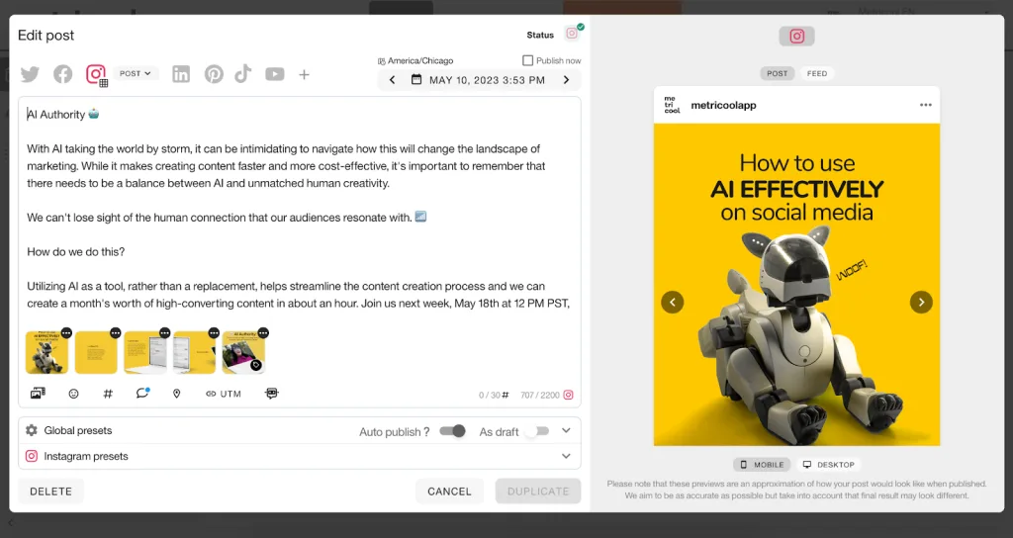The image size is (1013, 538).
Task: Toggle the Auto publish switch
Action: 453,431
